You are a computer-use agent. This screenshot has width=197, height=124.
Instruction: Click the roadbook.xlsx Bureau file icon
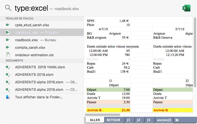coord(8,40)
